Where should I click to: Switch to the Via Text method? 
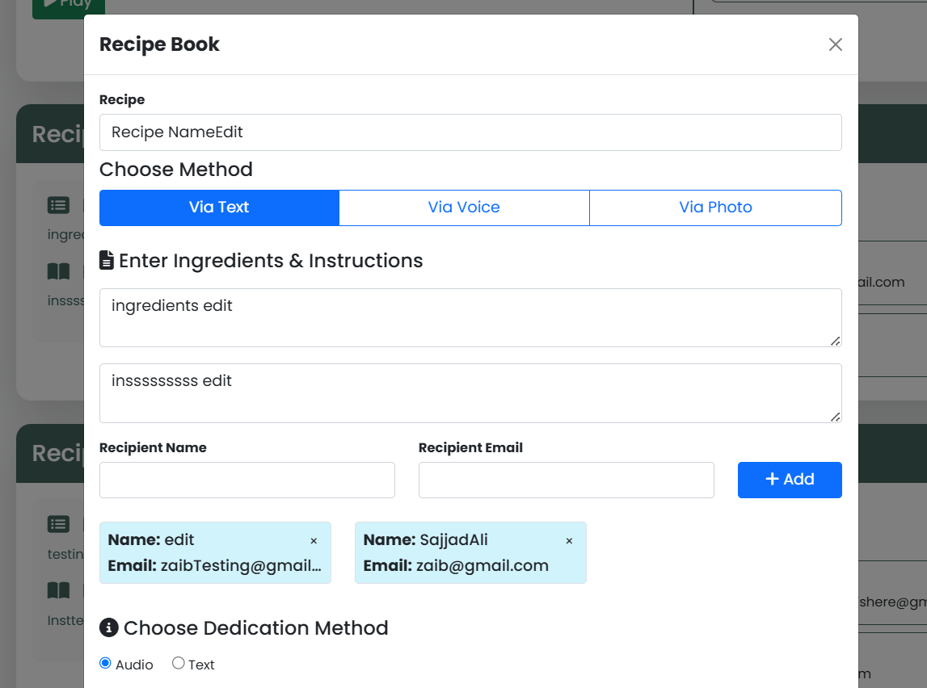point(219,208)
